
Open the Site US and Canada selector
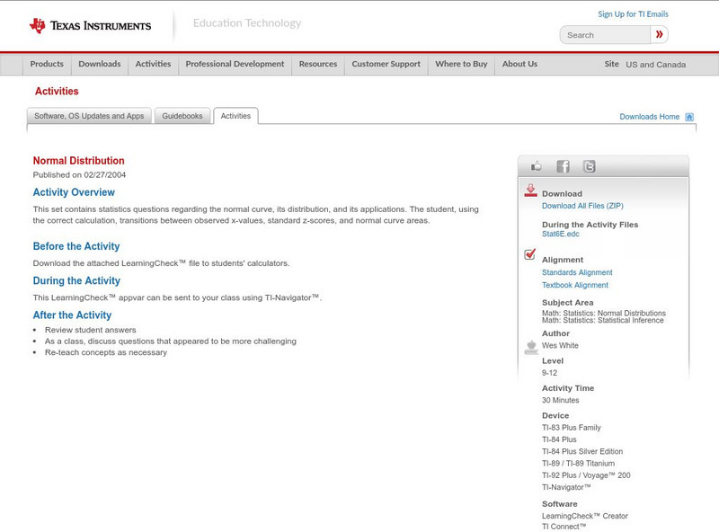pos(655,65)
